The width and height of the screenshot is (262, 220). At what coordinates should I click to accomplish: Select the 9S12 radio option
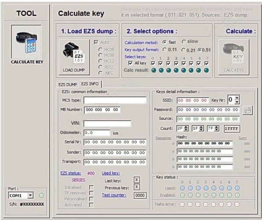[100, 67]
